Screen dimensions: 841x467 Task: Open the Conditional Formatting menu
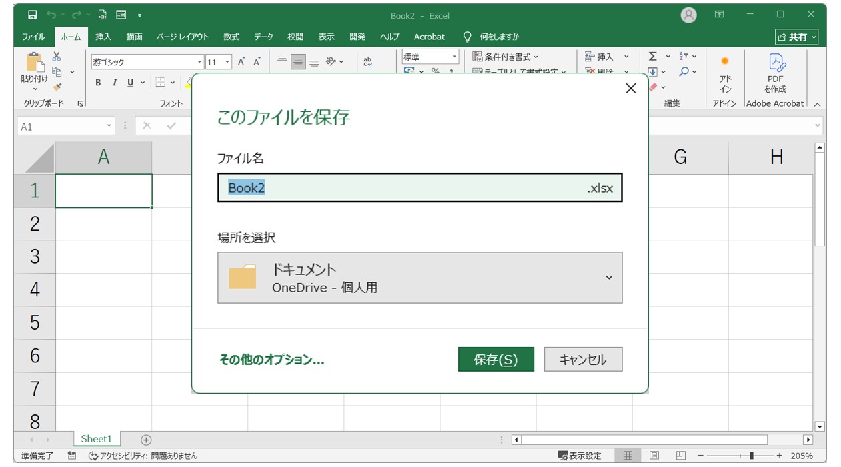point(505,57)
